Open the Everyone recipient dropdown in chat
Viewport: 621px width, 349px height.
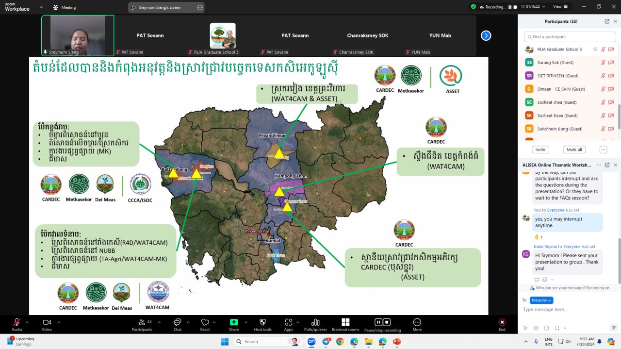point(541,300)
